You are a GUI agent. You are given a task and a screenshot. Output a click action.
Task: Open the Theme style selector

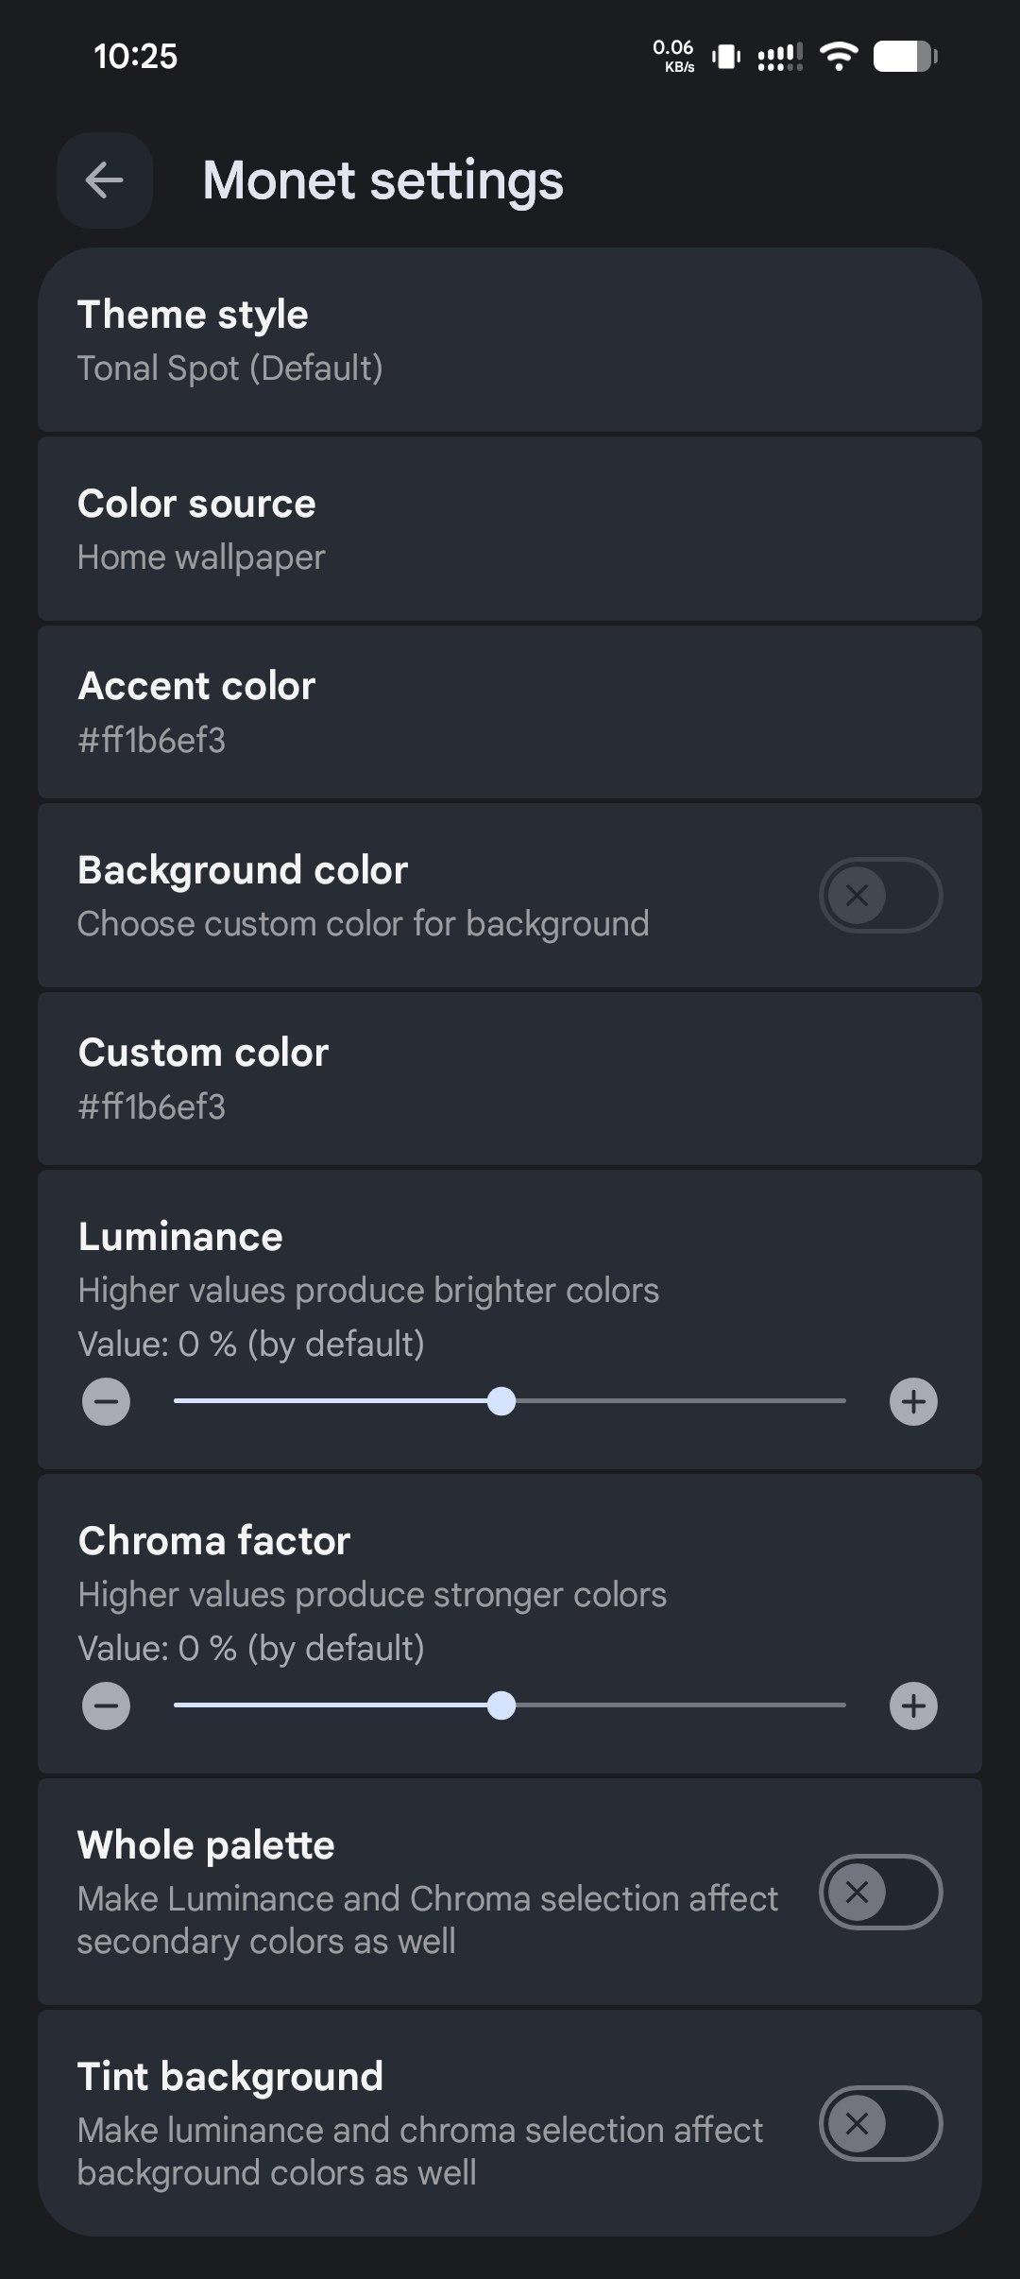pos(510,340)
